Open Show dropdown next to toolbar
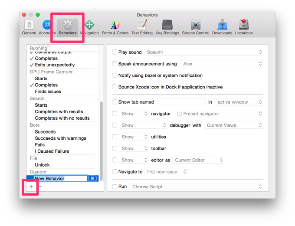The width and height of the screenshot is (295, 226). (x=134, y=148)
